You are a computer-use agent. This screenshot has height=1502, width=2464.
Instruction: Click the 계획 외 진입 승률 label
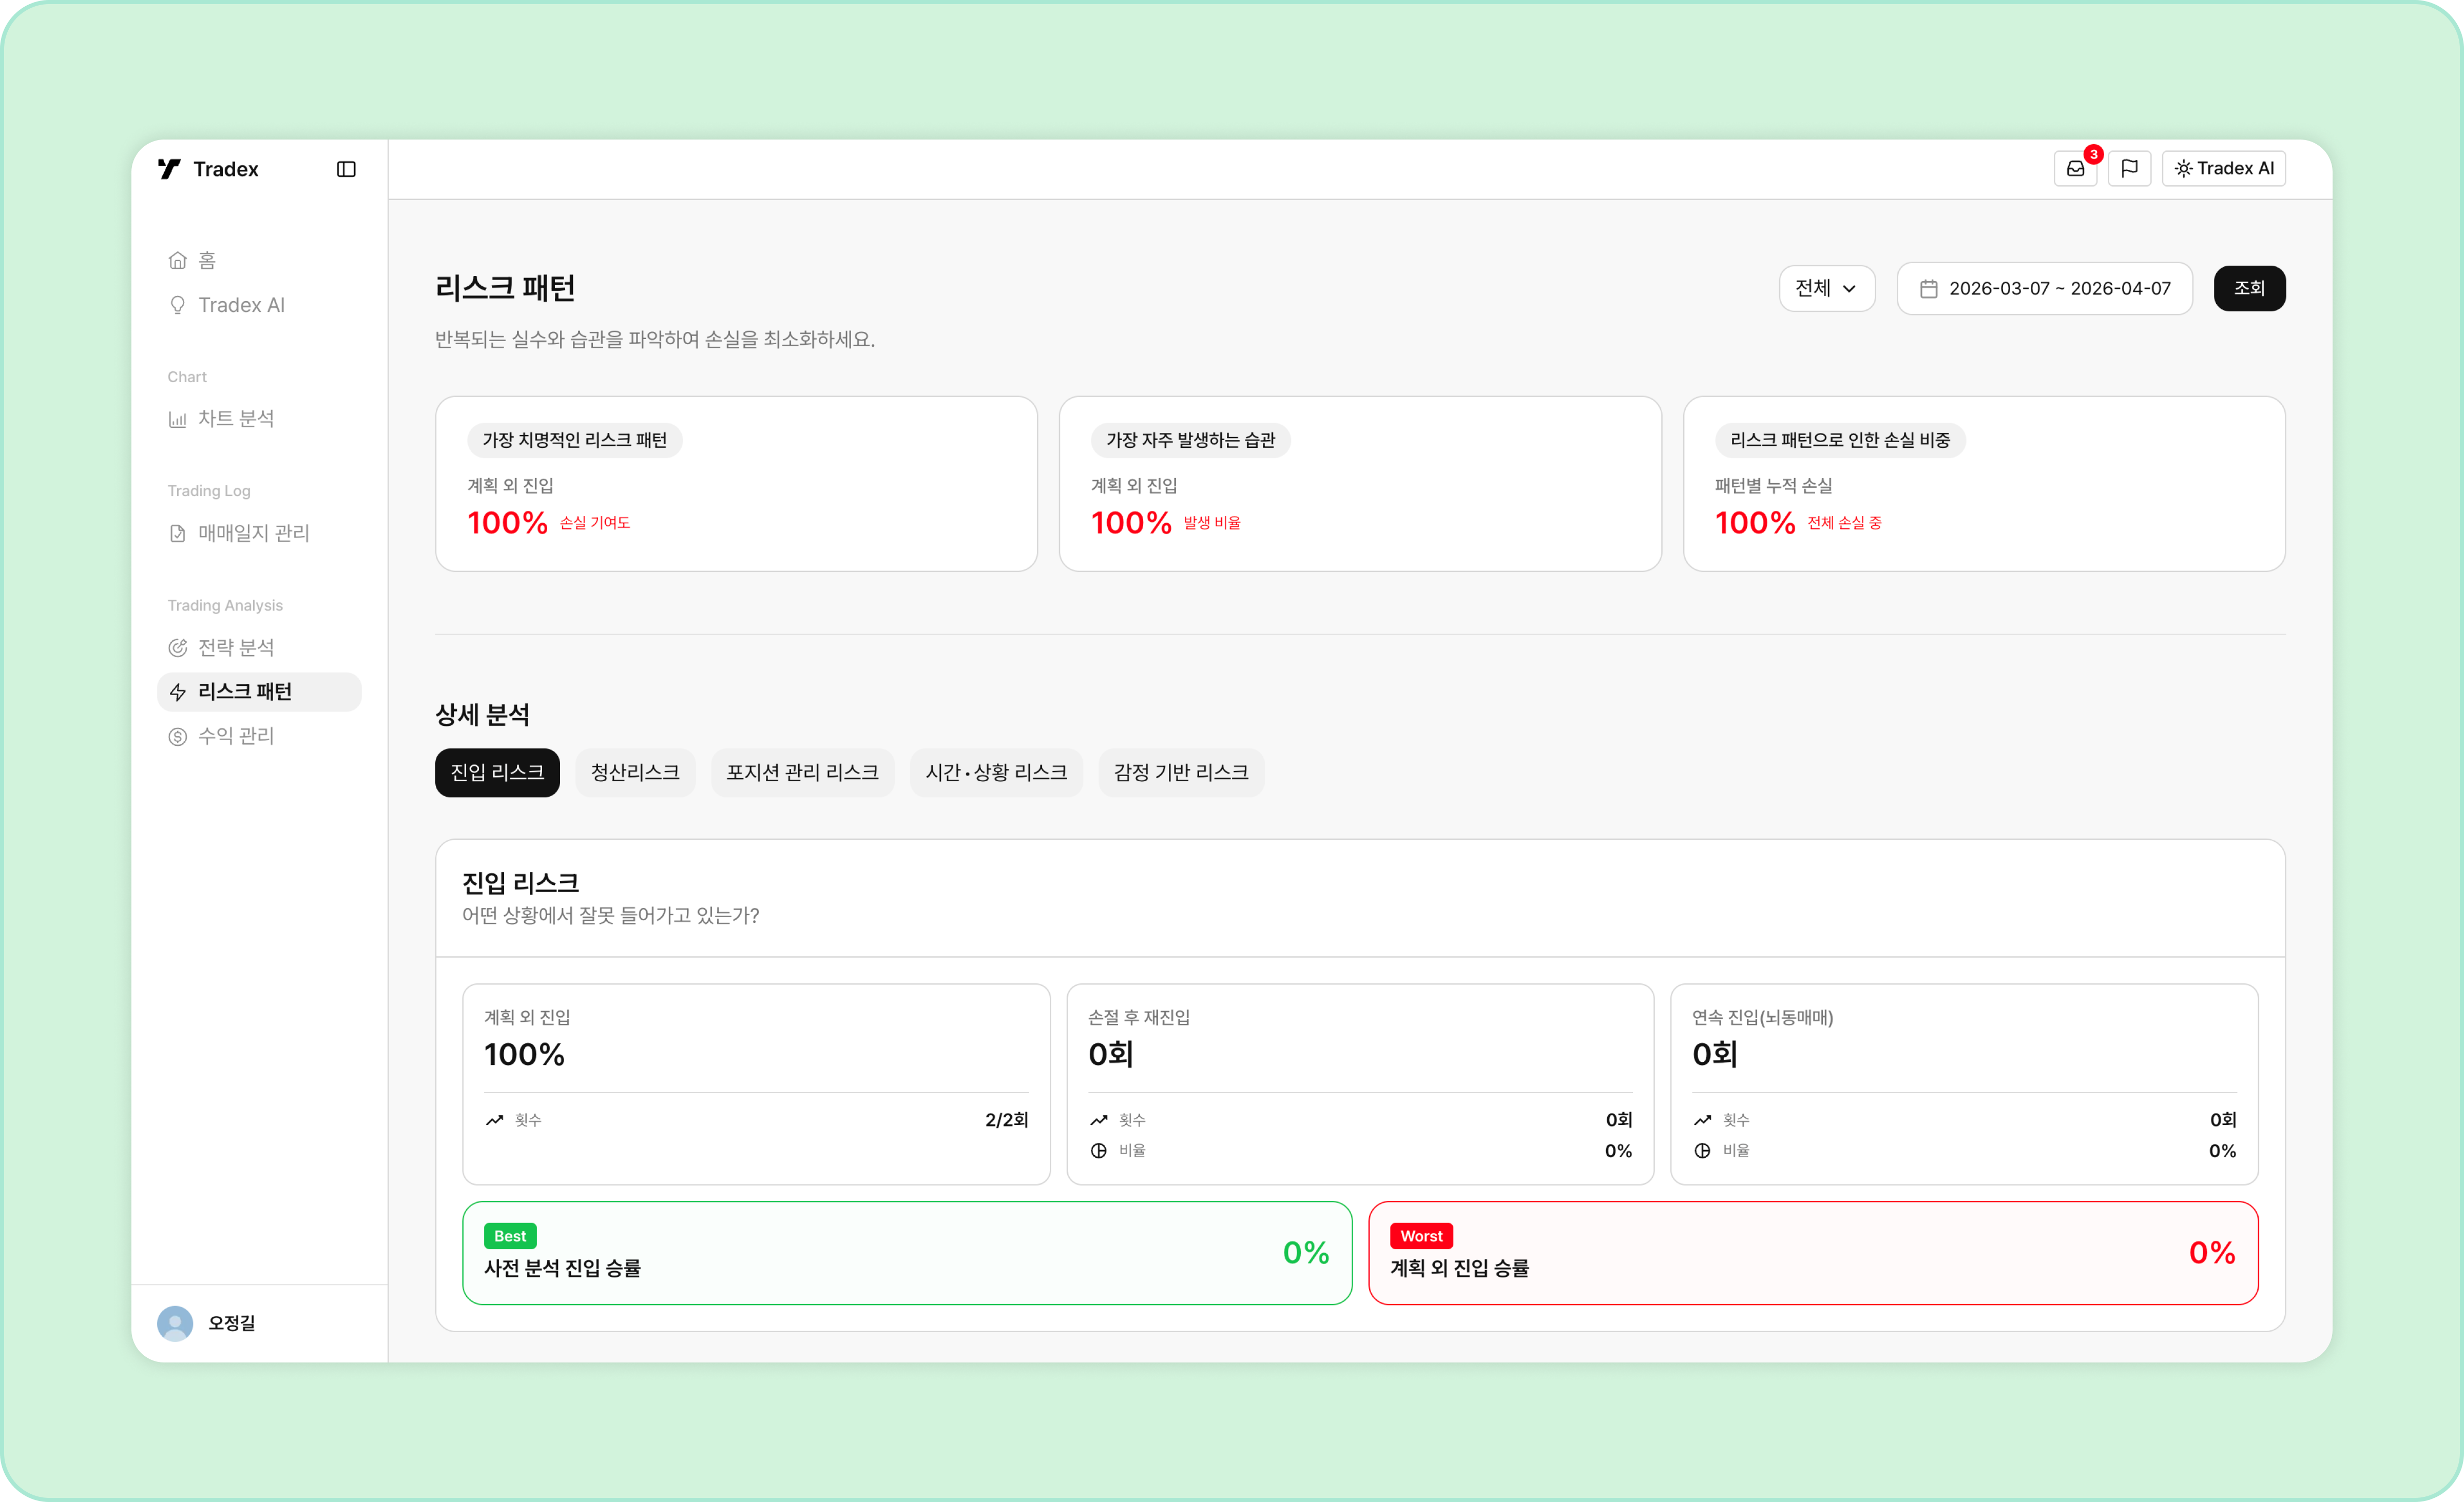coord(1459,1268)
